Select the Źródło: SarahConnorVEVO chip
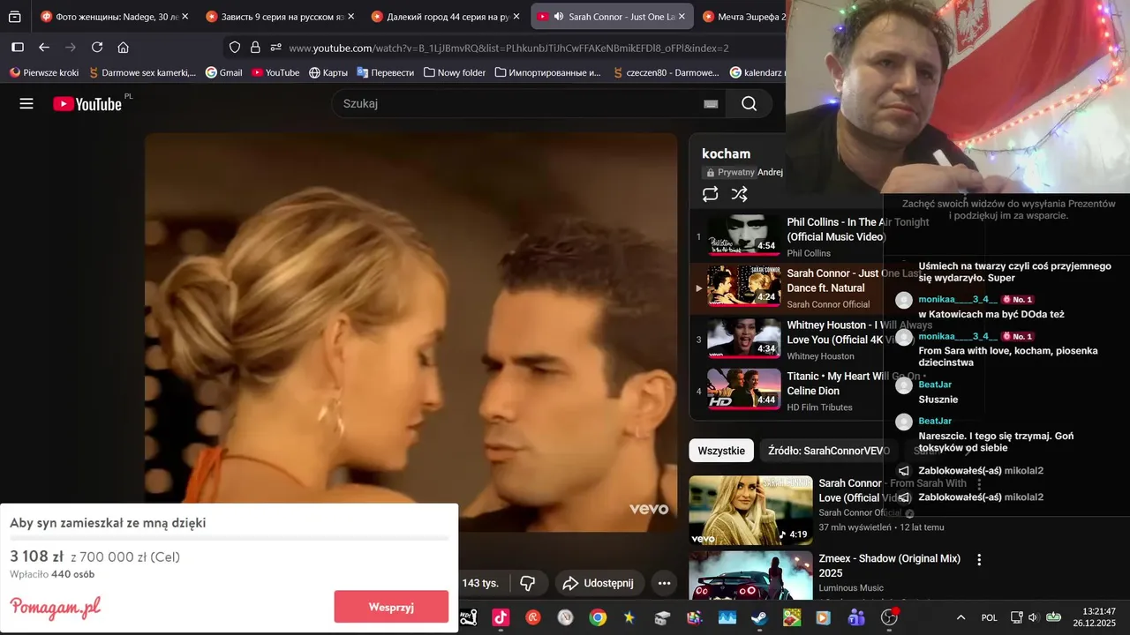1130x635 pixels. point(829,451)
